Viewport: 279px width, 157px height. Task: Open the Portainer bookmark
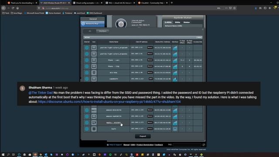pos(67,13)
